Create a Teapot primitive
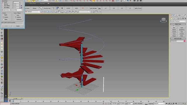The height and width of the screenshot is (105, 187). [x=174, y=36]
